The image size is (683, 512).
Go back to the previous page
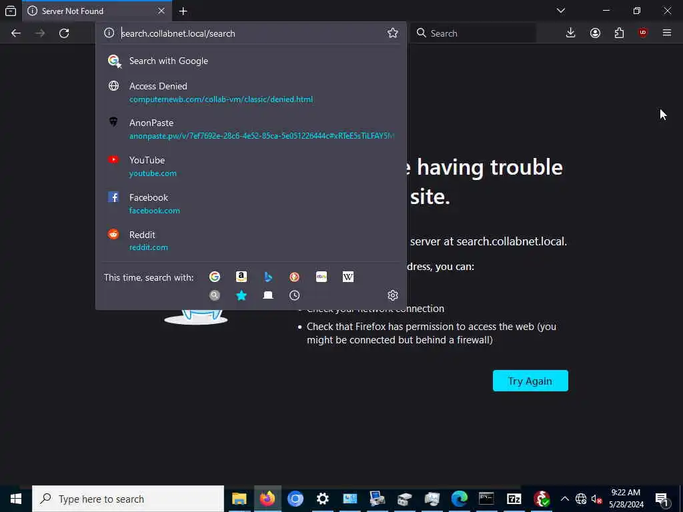coord(16,33)
